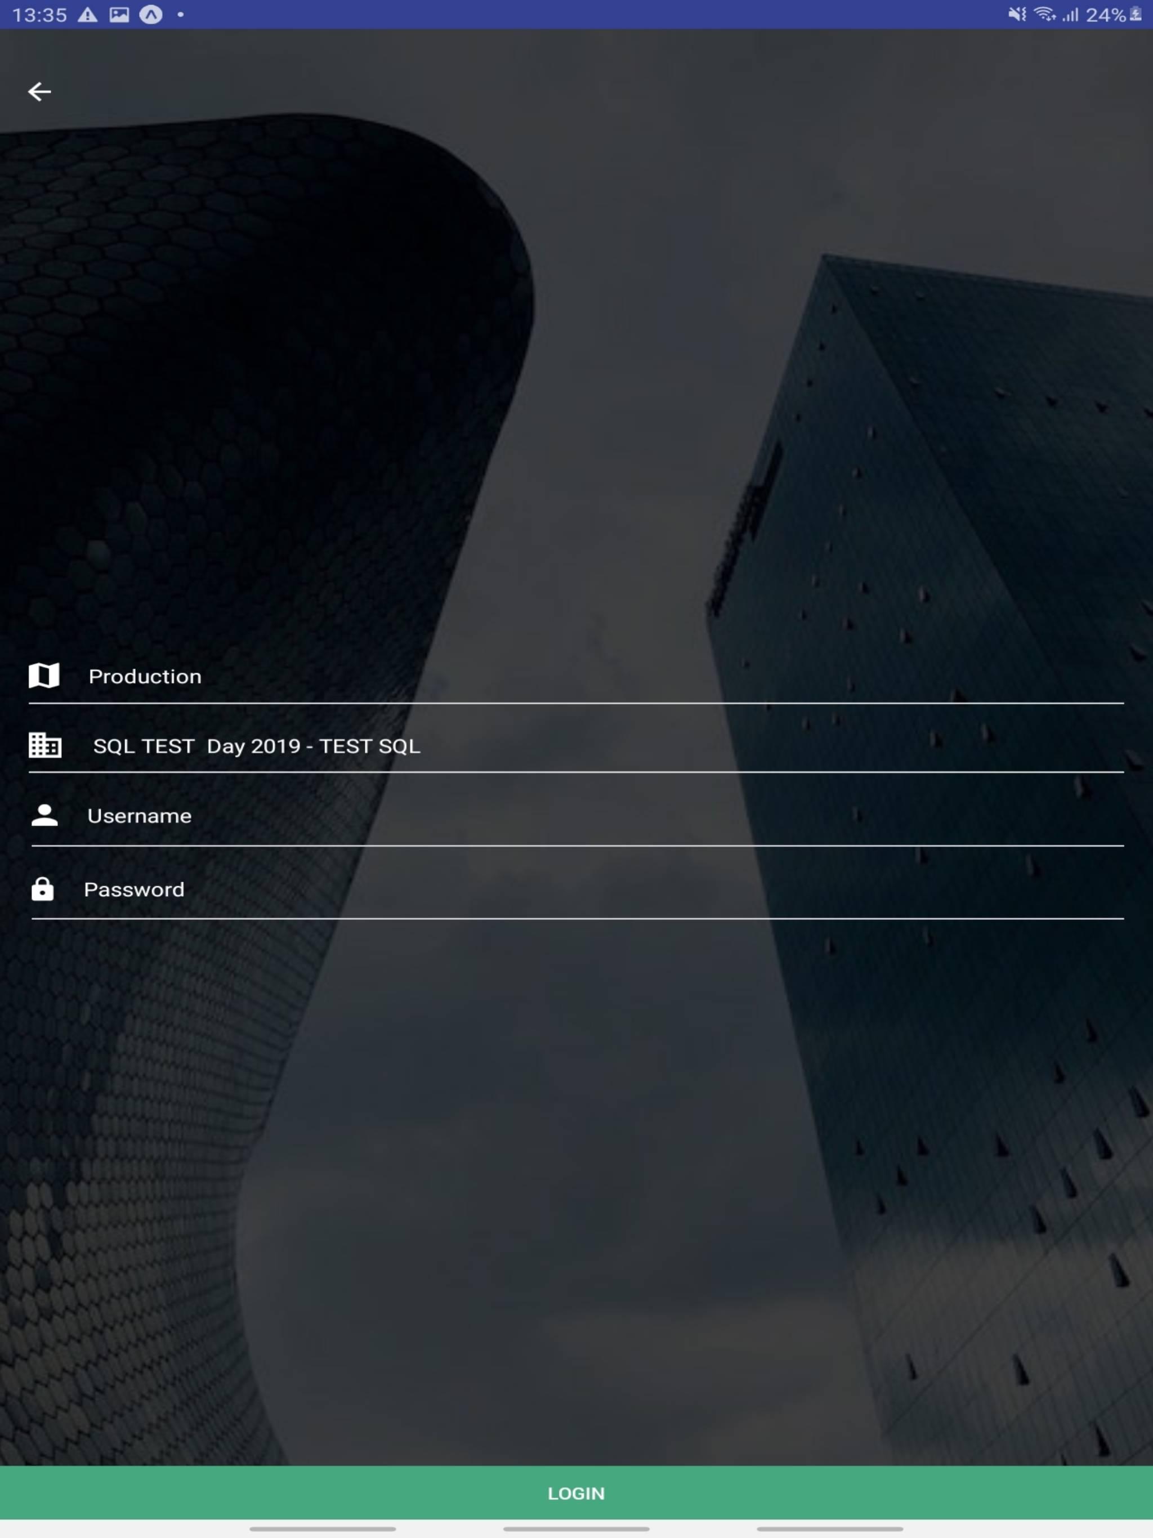Image resolution: width=1153 pixels, height=1538 pixels.
Task: Click the padlock icon beside Password
Action: pos(42,888)
